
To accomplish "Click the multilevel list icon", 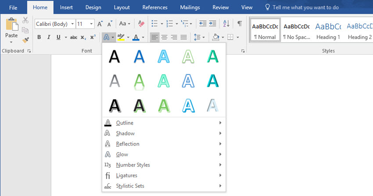I will pos(184,24).
